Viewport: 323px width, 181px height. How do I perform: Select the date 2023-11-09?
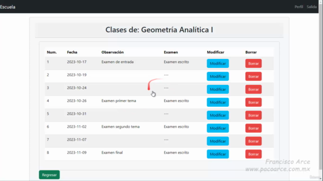click(77, 152)
